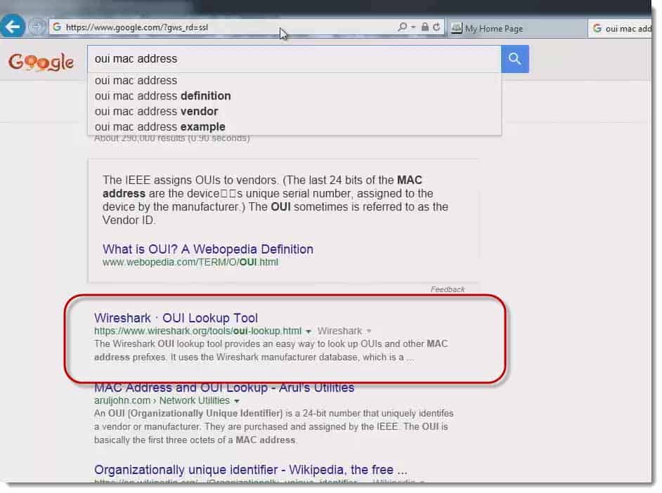Expand the dropdown arrow beside Network Utilities
The width and height of the screenshot is (662, 493).
pyautogui.click(x=236, y=401)
